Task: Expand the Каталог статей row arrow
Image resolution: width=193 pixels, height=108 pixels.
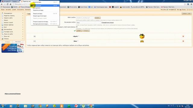Action: tap(23, 22)
